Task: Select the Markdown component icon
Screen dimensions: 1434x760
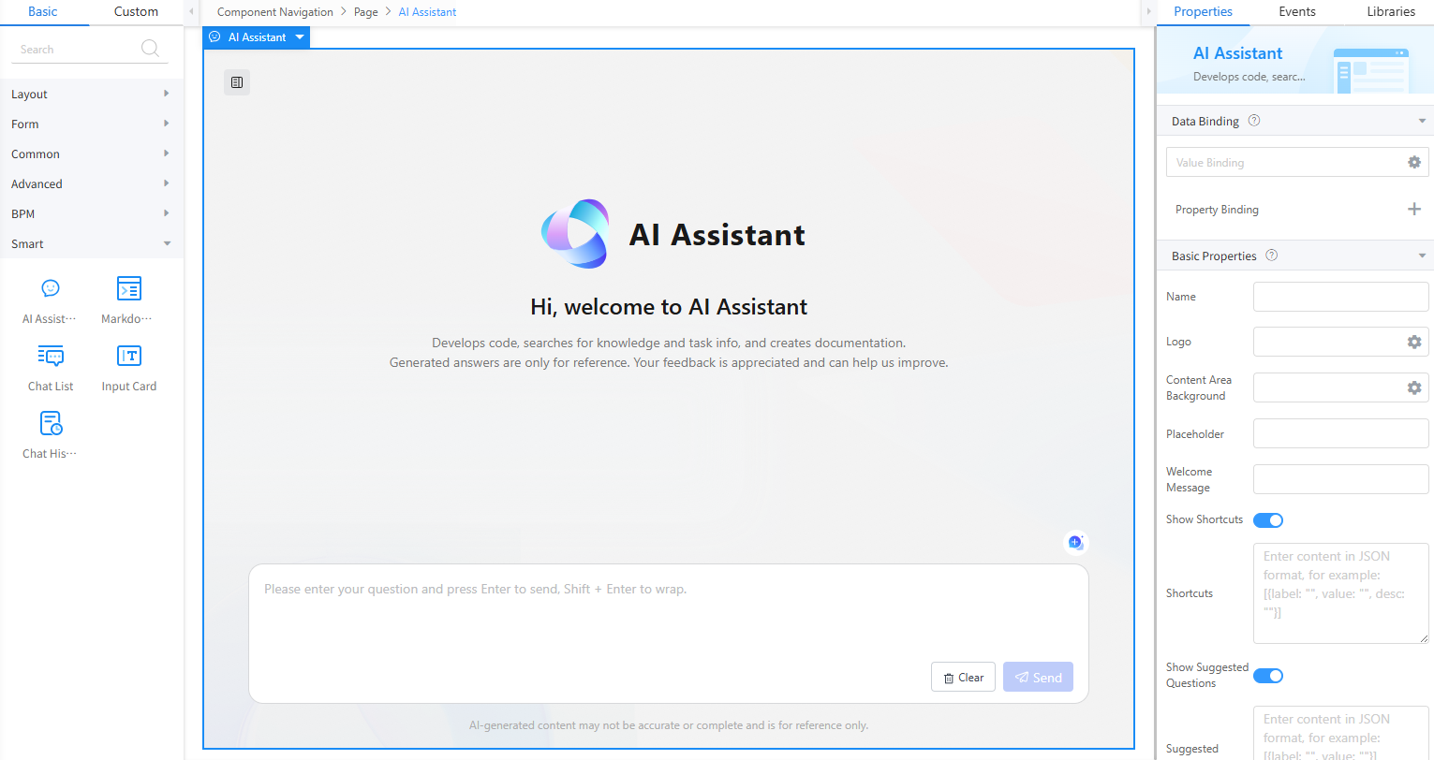Action: (x=129, y=288)
